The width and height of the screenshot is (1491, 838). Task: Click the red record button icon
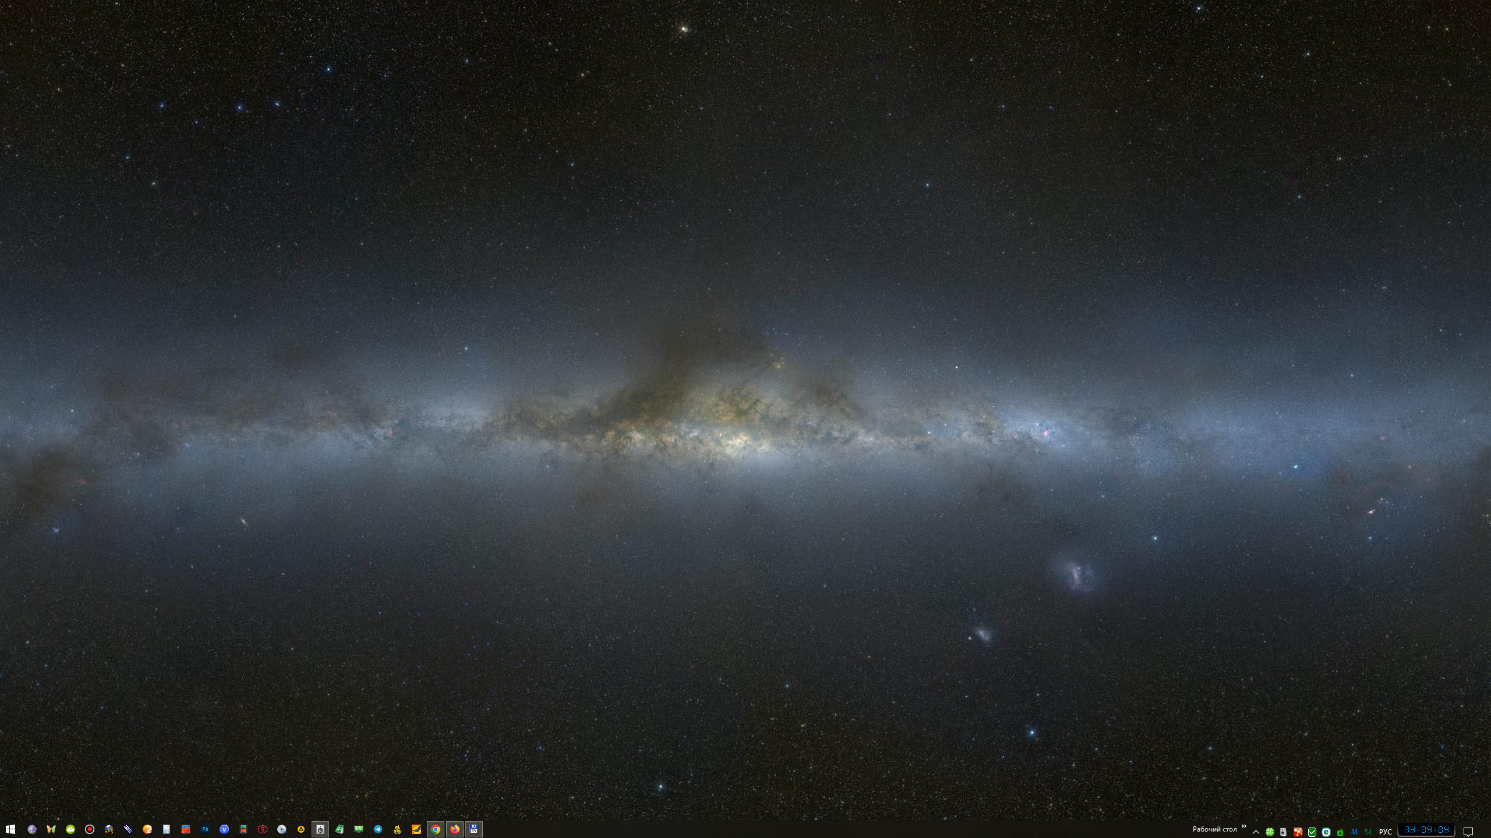pos(90,829)
